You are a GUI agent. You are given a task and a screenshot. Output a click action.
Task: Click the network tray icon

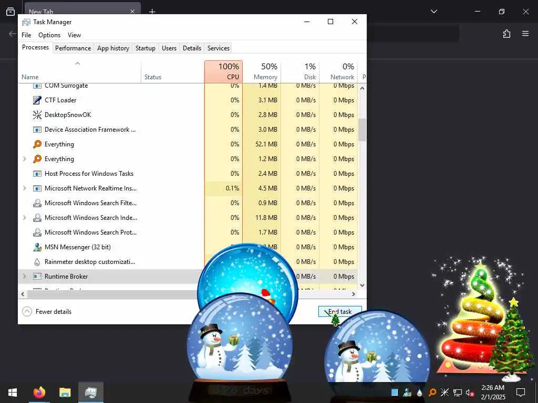coord(458,393)
